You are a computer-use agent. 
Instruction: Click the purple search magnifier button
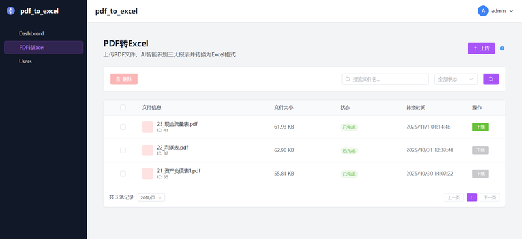(x=491, y=79)
